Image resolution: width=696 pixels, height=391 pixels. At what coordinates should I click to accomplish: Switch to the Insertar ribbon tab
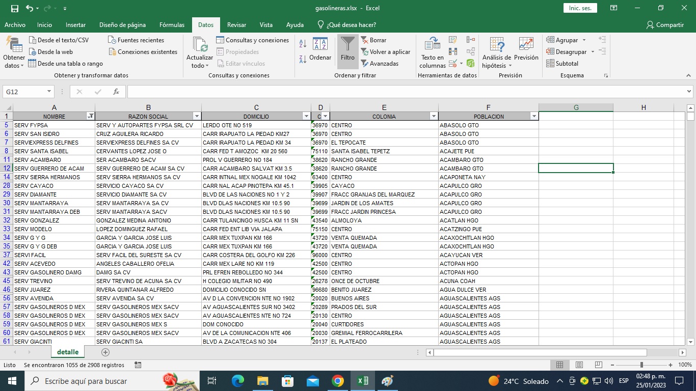coord(75,25)
